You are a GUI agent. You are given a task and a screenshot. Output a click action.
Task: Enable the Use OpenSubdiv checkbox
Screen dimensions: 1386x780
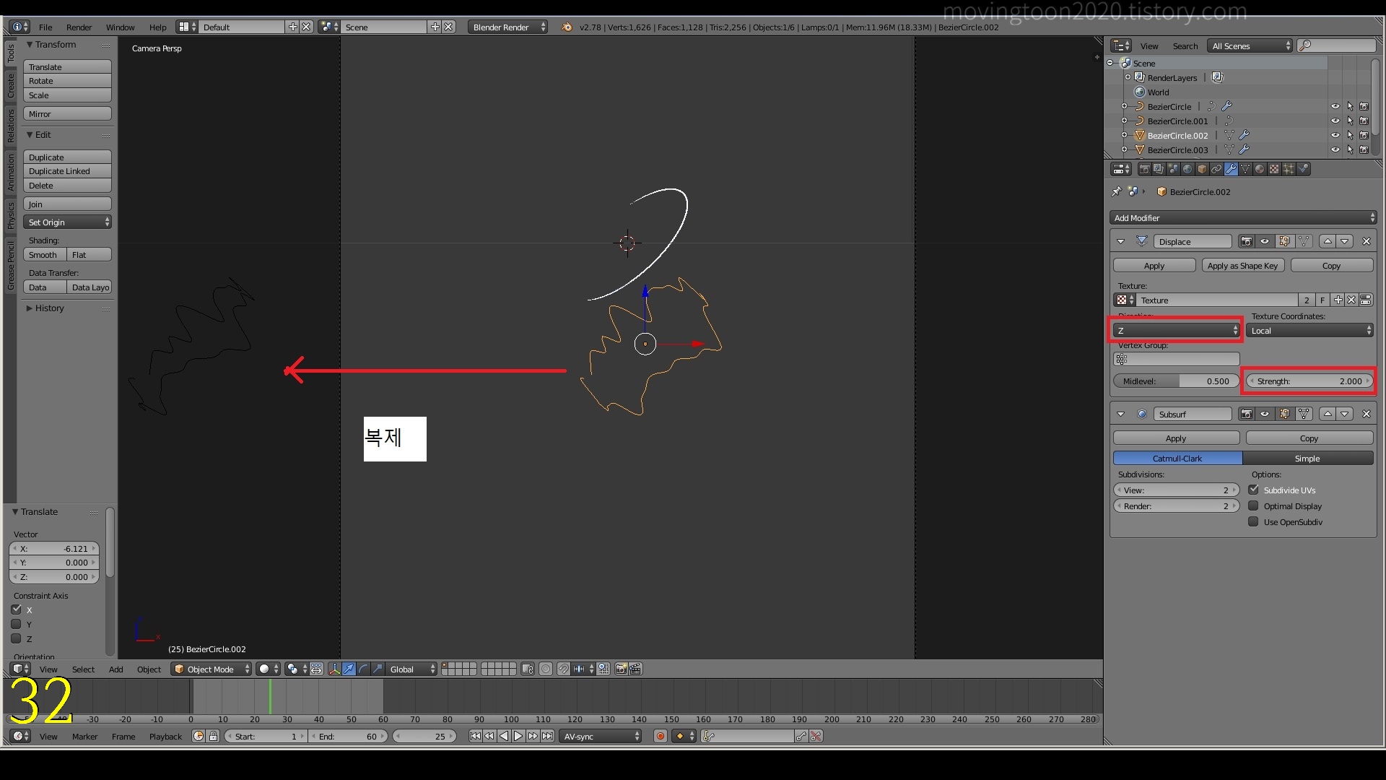coord(1254,521)
